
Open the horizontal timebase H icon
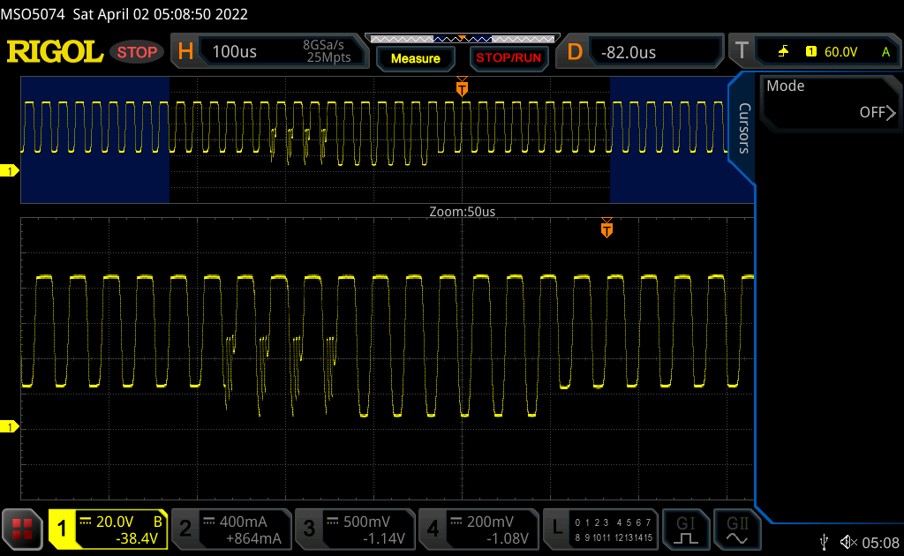coord(185,52)
